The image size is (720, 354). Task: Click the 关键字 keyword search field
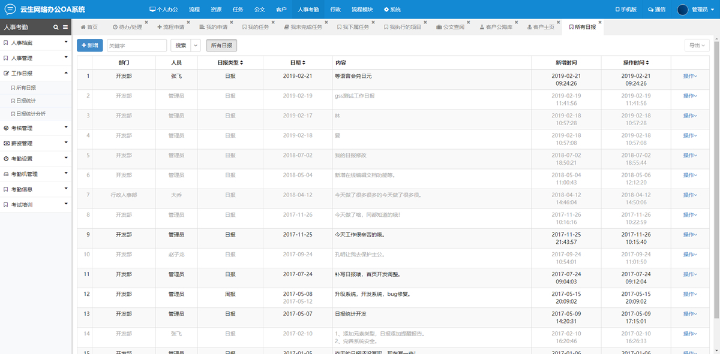coord(136,46)
